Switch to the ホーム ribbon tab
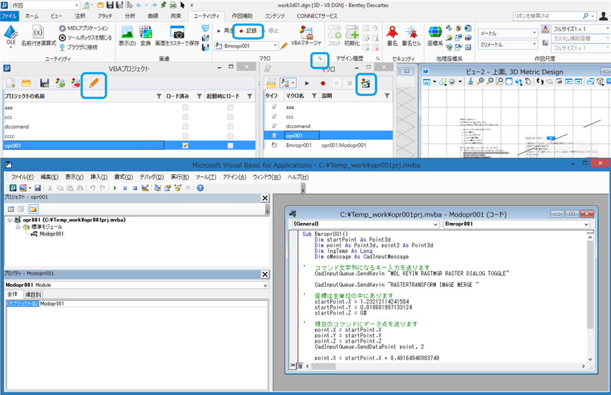The width and height of the screenshot is (611, 395). 32,16
